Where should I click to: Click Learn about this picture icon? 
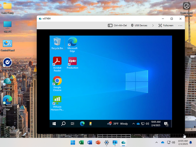click(186, 9)
